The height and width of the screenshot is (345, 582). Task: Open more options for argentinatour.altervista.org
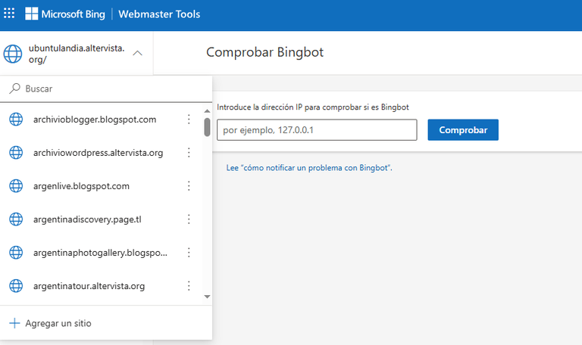(189, 286)
